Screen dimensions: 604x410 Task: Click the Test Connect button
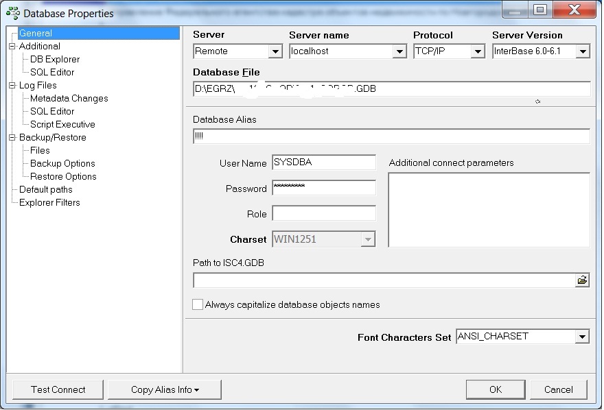click(58, 389)
